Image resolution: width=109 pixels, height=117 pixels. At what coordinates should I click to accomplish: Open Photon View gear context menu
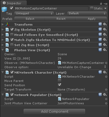pyautogui.click(x=105, y=50)
